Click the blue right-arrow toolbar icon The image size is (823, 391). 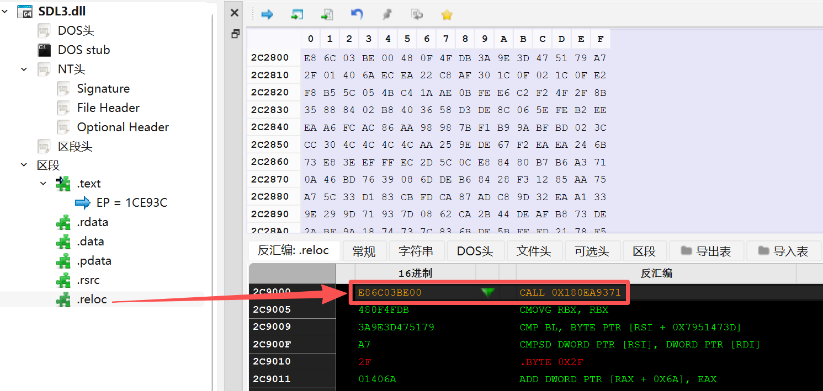coord(267,14)
